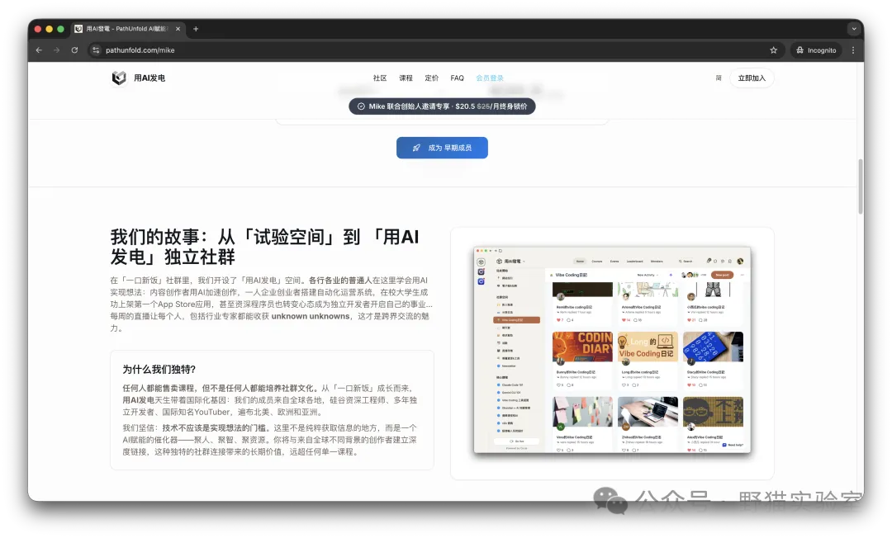Close the 用AI发电 - PathUnfold tab

point(178,28)
